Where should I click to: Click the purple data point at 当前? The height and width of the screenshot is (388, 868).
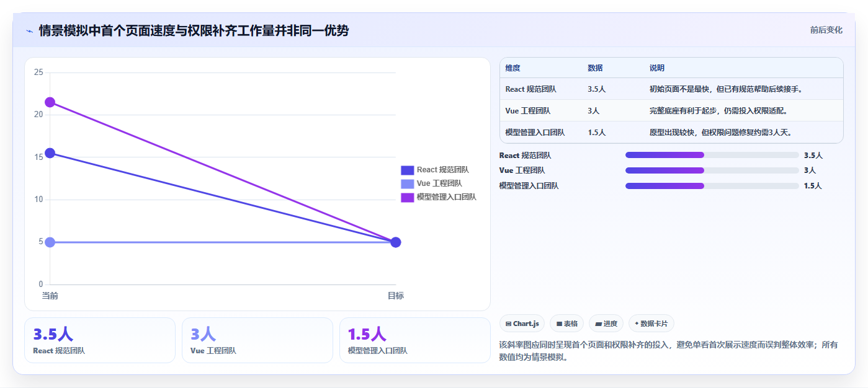click(50, 102)
